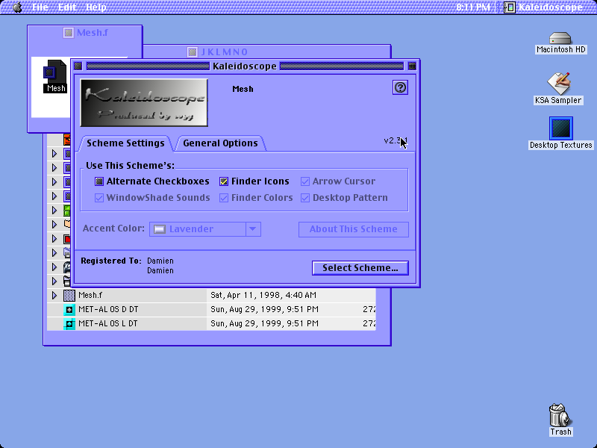The height and width of the screenshot is (448, 597).
Task: Select the Mesh scheme file icon
Action: coord(54,72)
